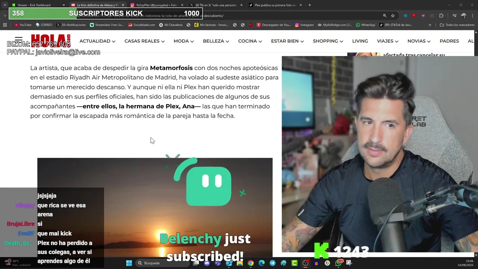Expand the BELLEZA navigation menu
Screen dimensions: 478x269
(216, 41)
